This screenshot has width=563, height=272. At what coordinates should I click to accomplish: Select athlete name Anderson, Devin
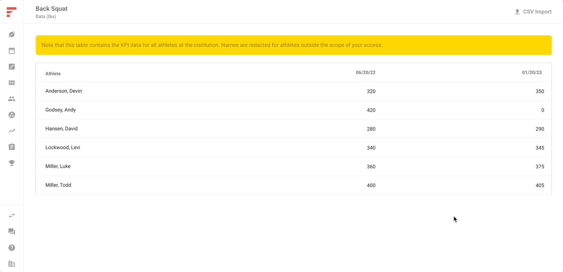point(63,91)
